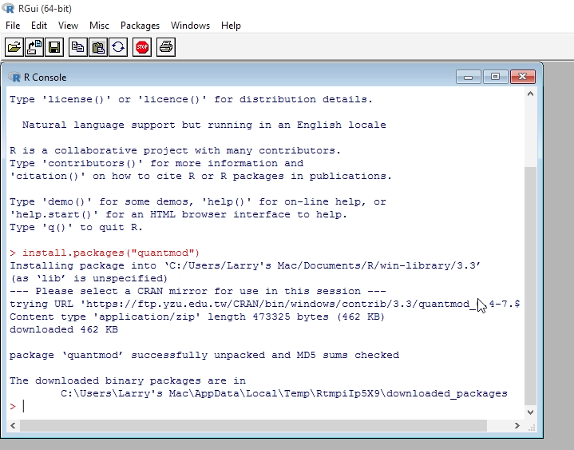Click the "Type 'demo()' for some demos" line
The width and height of the screenshot is (574, 450).
click(x=198, y=202)
